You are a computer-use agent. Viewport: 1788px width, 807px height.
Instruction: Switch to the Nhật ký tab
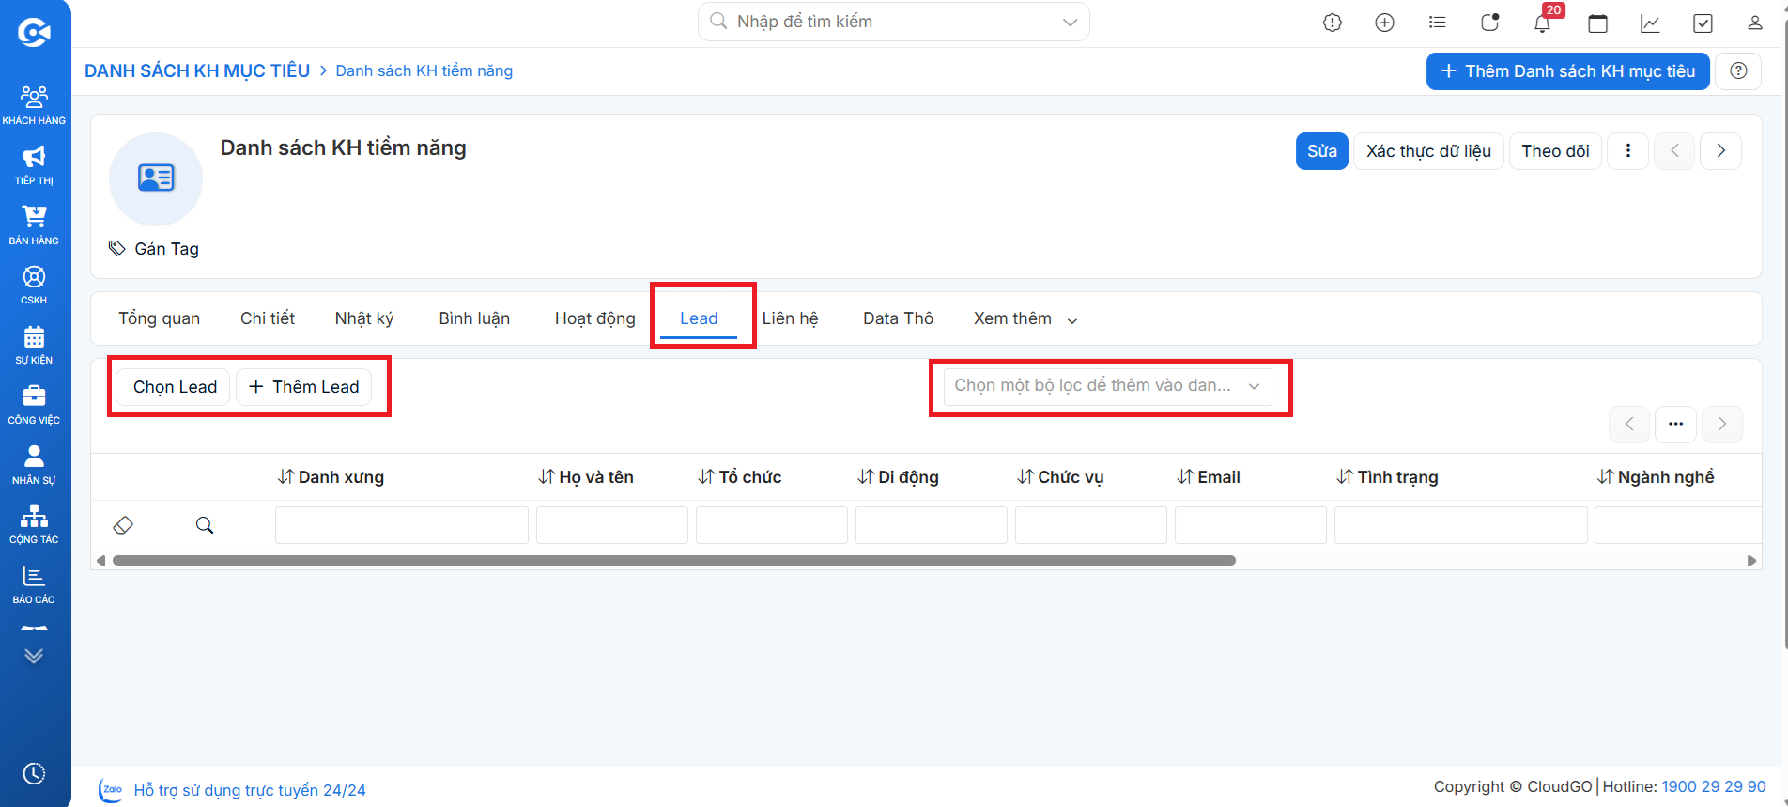coord(364,318)
